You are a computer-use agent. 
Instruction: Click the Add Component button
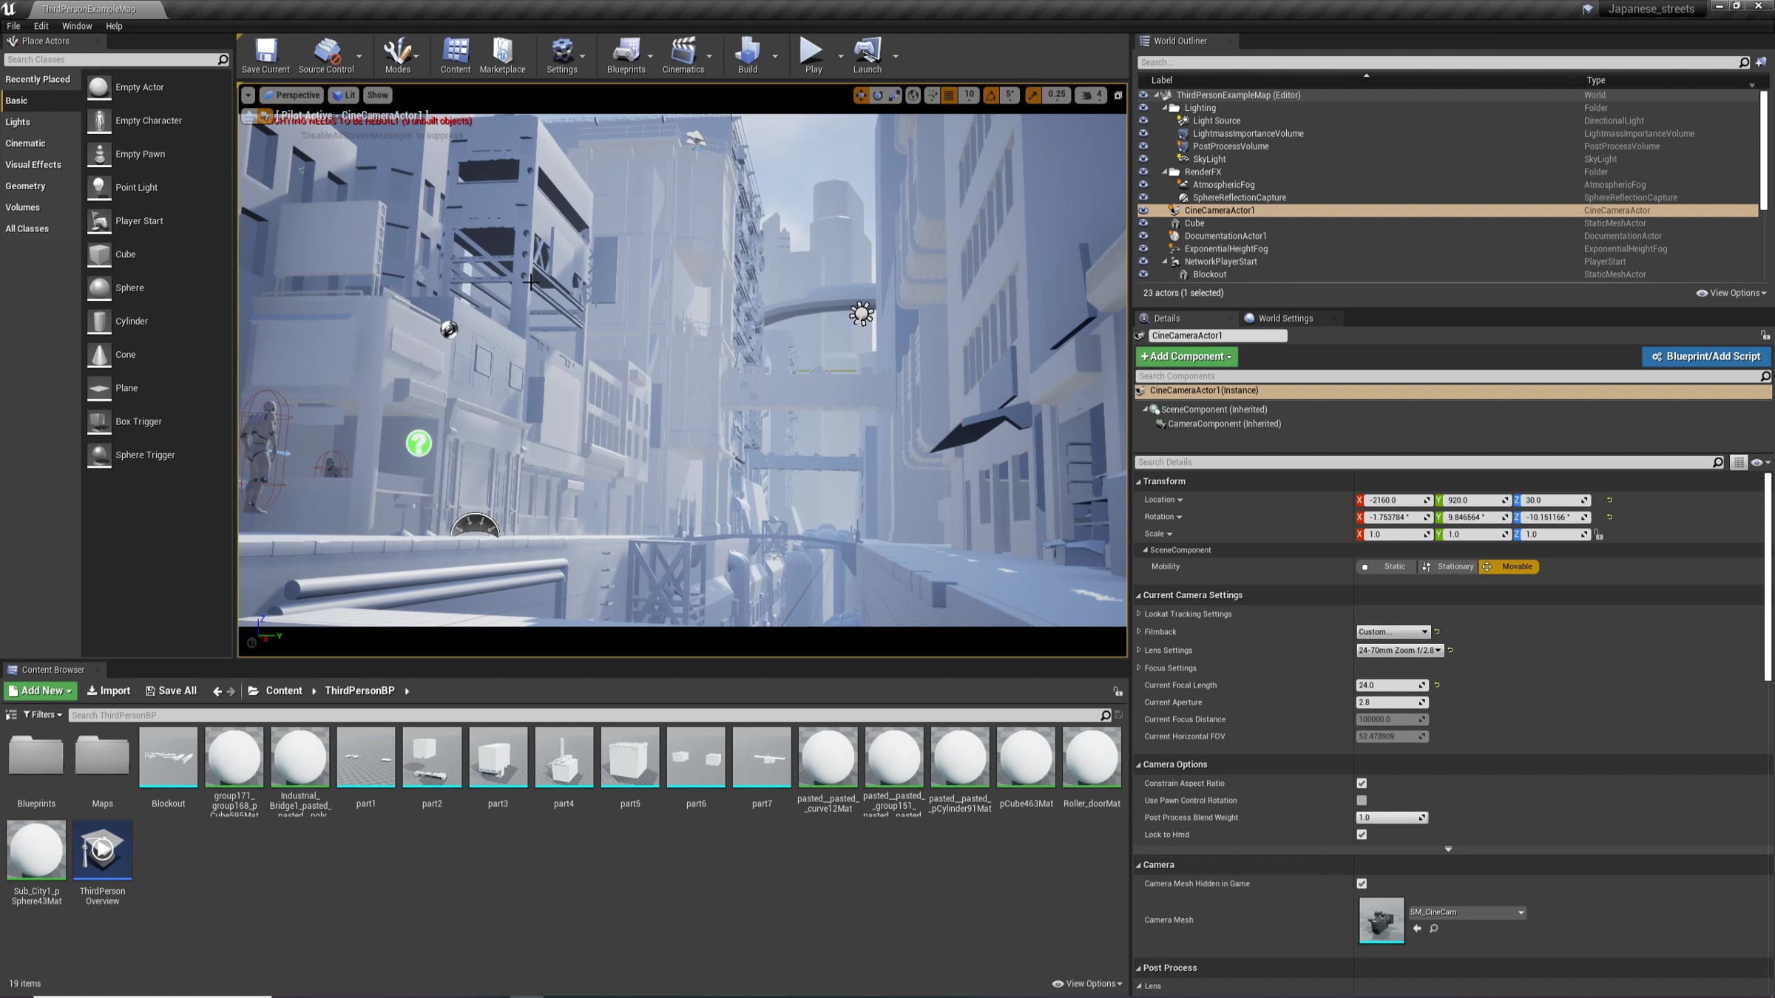pyautogui.click(x=1186, y=356)
